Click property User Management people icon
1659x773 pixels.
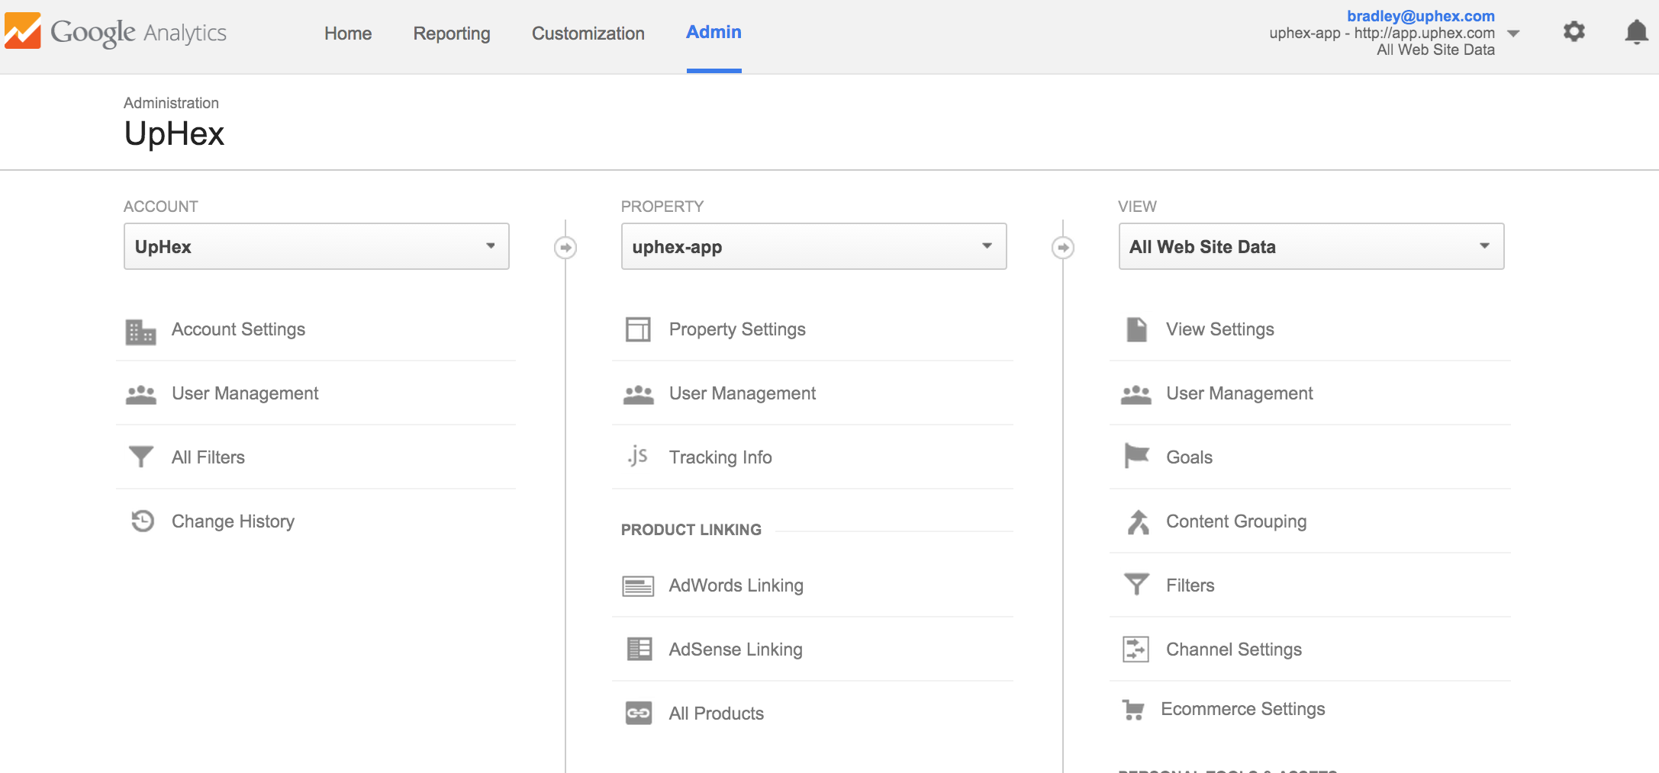pyautogui.click(x=638, y=394)
